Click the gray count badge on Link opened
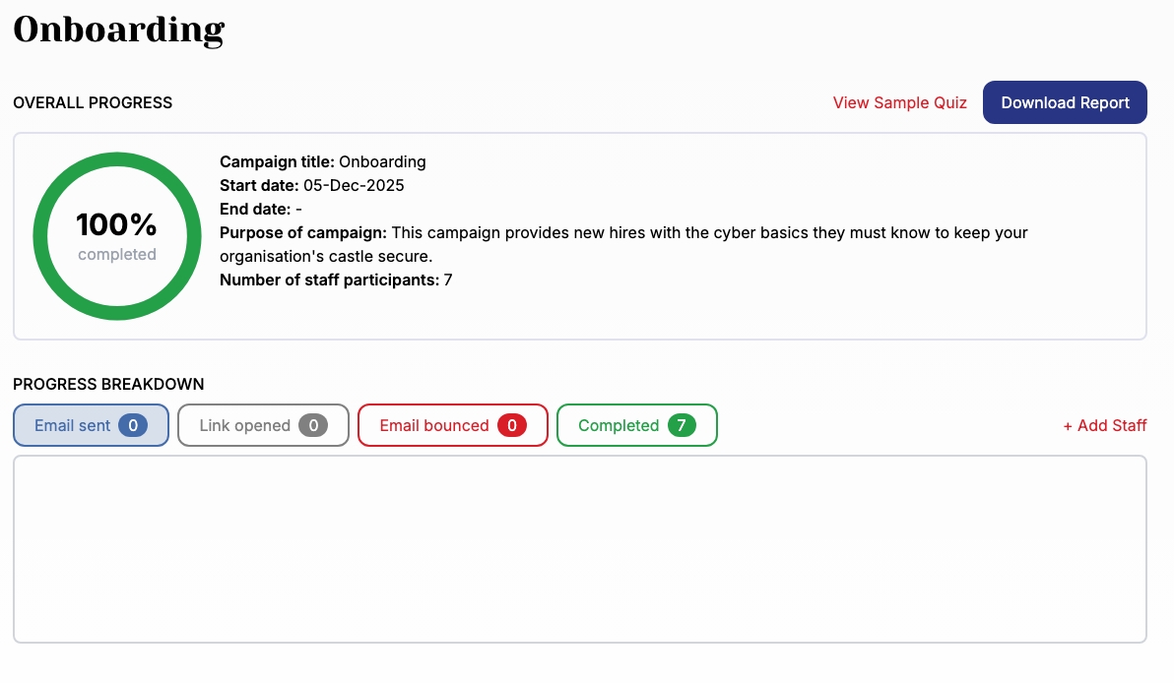This screenshot has height=683, width=1174. 313,425
